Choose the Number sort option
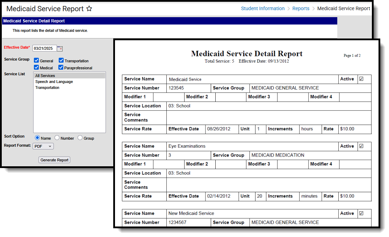Image resolution: width=389 pixels, height=237 pixels. click(57, 138)
